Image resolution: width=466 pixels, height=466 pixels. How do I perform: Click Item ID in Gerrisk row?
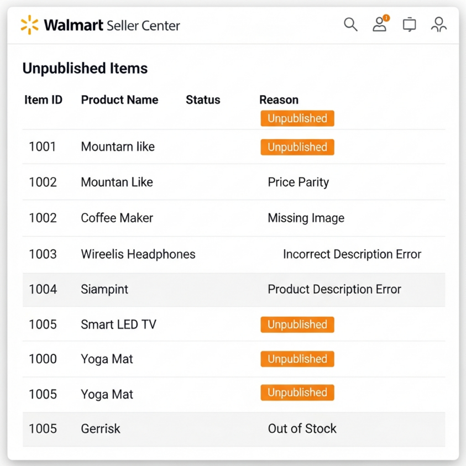[x=43, y=429]
